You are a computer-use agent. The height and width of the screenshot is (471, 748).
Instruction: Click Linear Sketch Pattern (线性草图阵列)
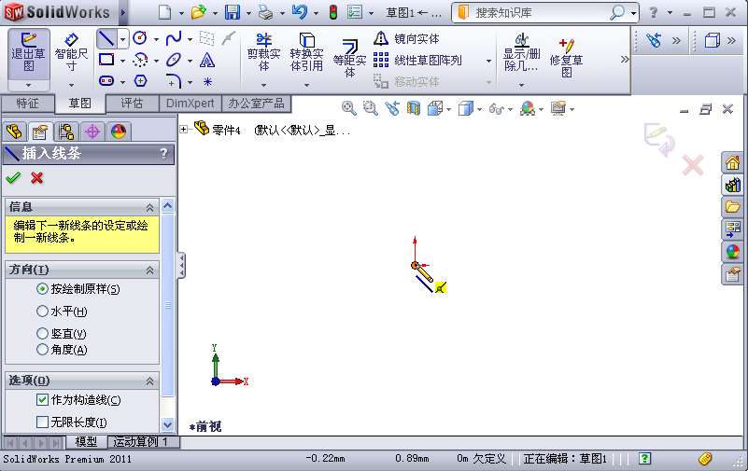point(417,61)
